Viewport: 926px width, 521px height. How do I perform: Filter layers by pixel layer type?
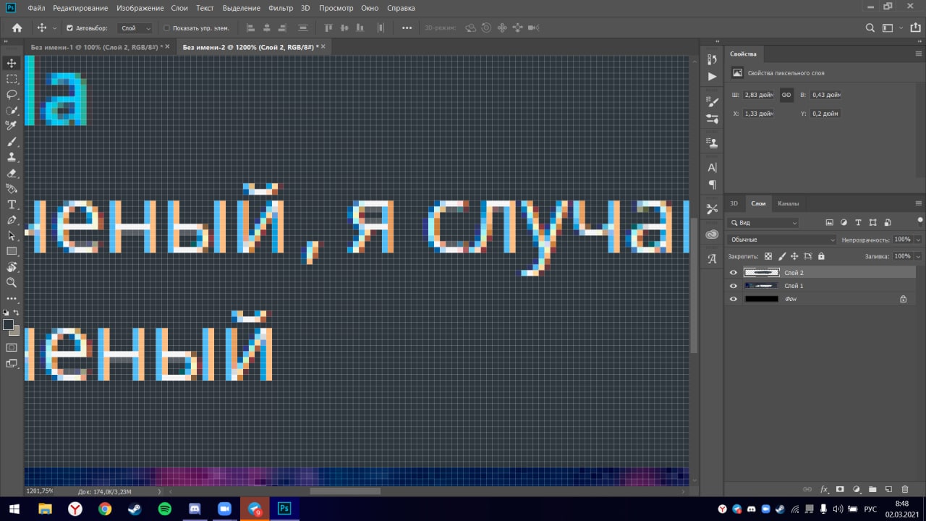click(x=829, y=223)
